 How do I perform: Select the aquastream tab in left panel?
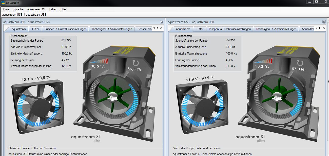pyautogui.click(x=19, y=29)
